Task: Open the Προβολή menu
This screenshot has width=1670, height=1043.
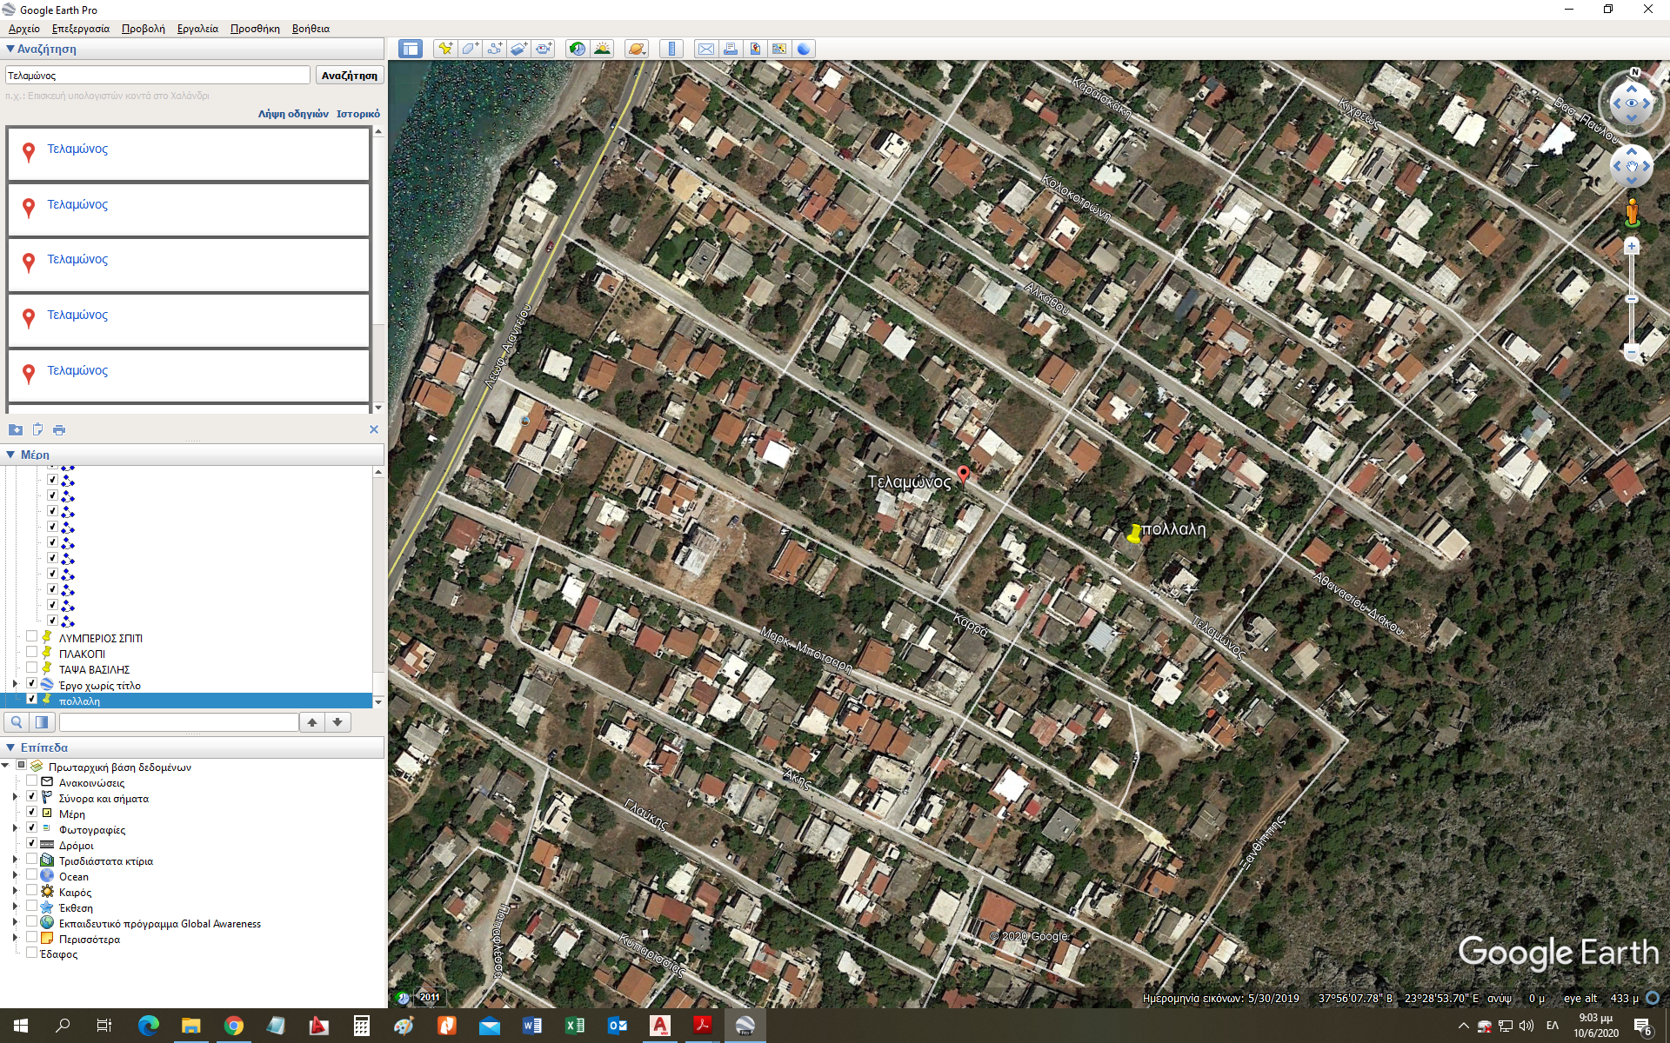Action: (143, 29)
